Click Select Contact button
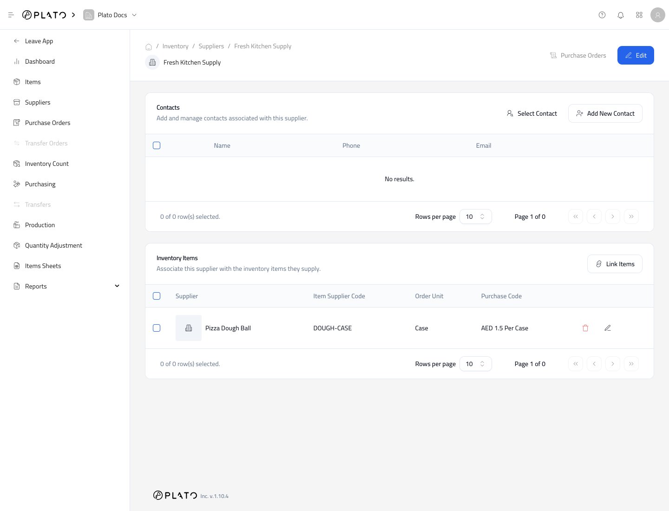 click(x=531, y=113)
